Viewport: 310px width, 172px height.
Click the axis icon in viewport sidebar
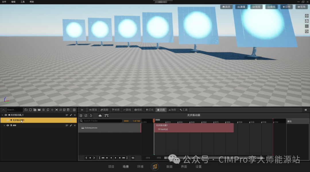307,26
